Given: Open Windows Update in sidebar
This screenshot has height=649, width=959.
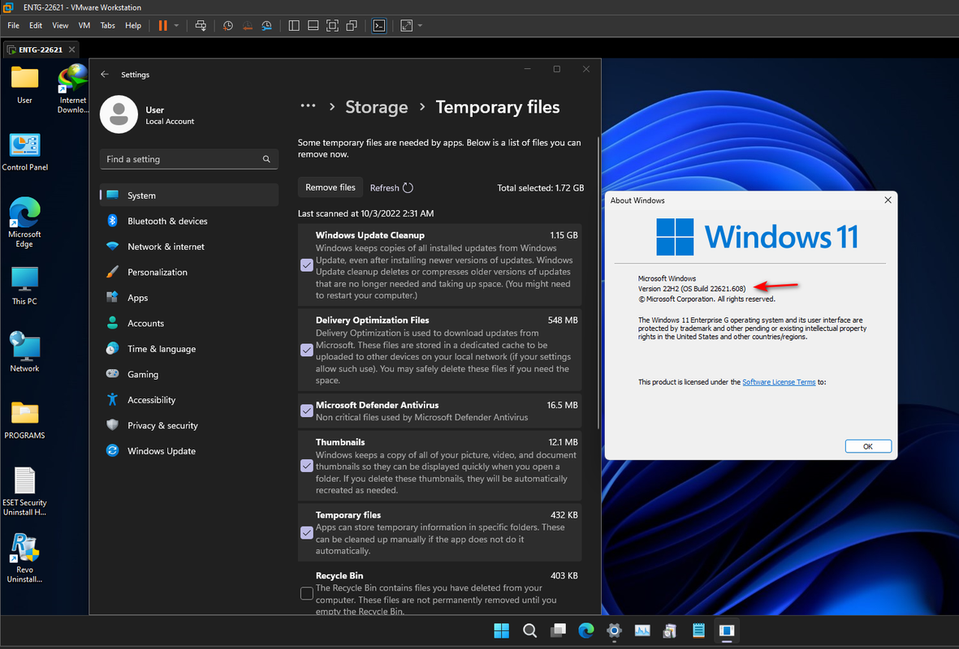Looking at the screenshot, I should coord(188,451).
